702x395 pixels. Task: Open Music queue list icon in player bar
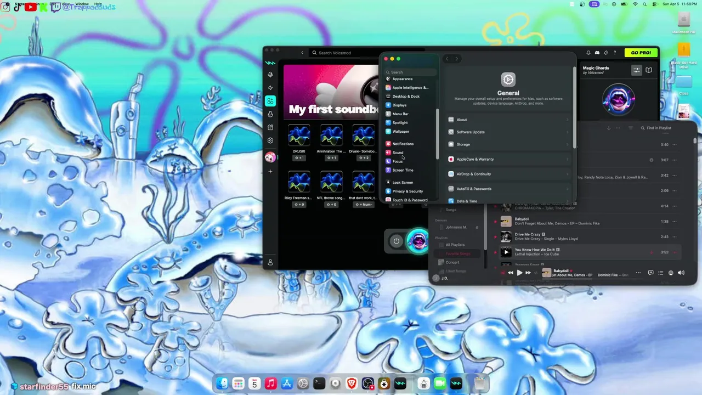pos(660,273)
